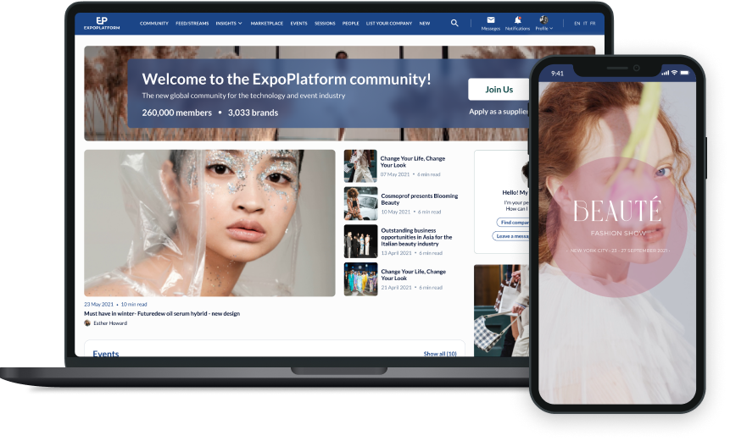Open the Messages envelope icon

click(x=491, y=20)
